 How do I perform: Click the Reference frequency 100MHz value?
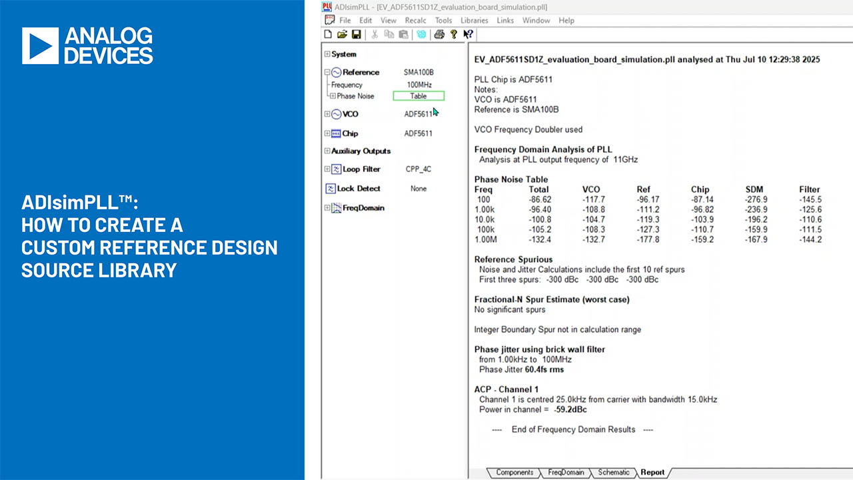[x=419, y=85]
